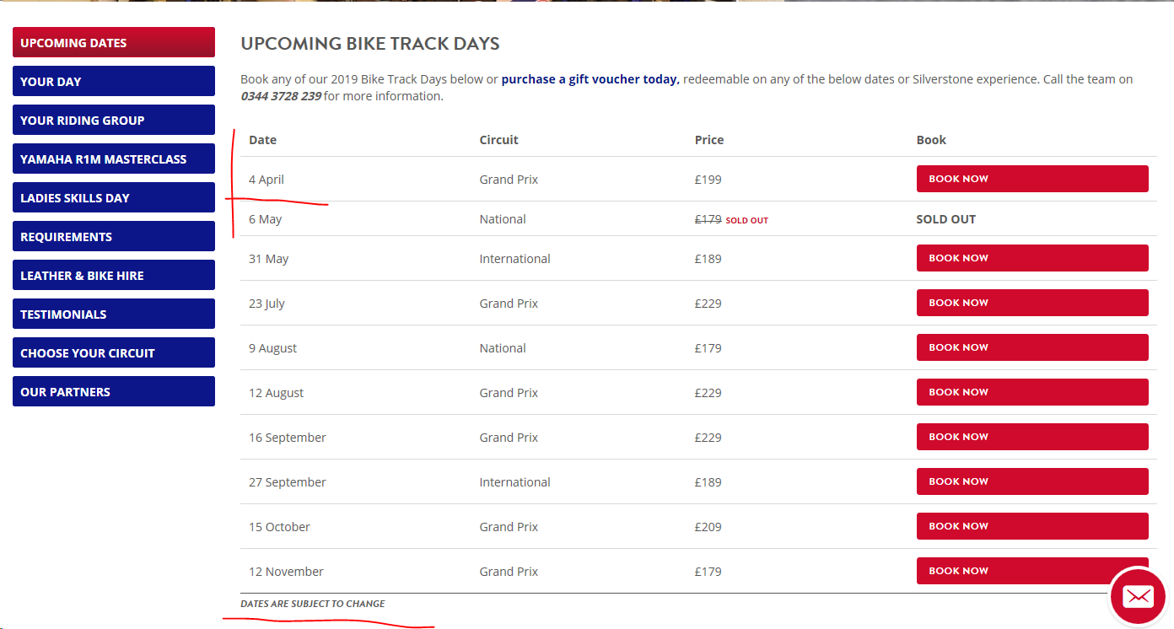Click Book Now for 9 August

tap(1031, 347)
